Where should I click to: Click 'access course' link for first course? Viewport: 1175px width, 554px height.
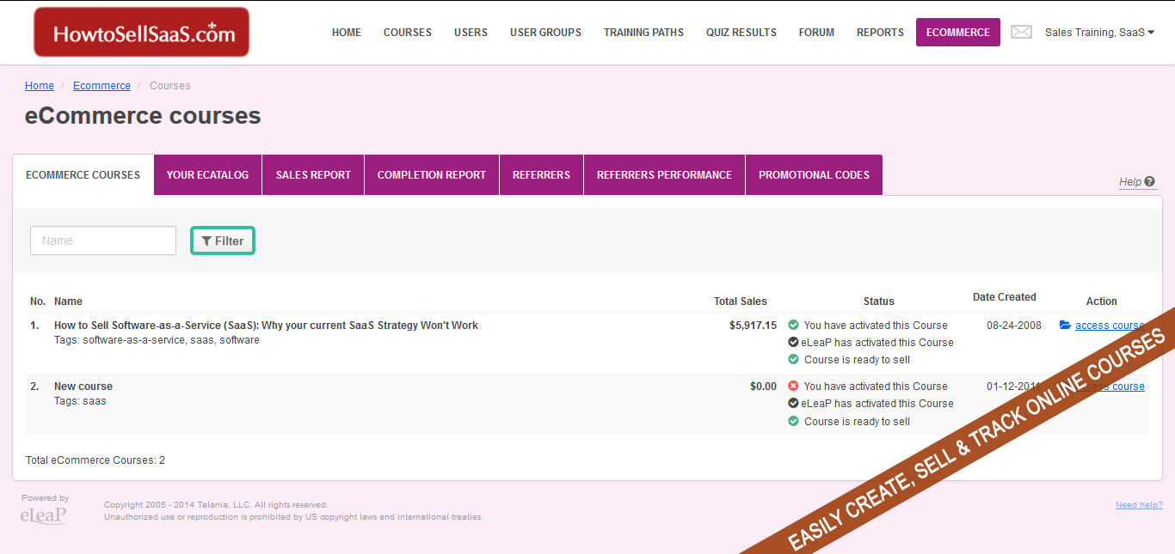click(1110, 326)
